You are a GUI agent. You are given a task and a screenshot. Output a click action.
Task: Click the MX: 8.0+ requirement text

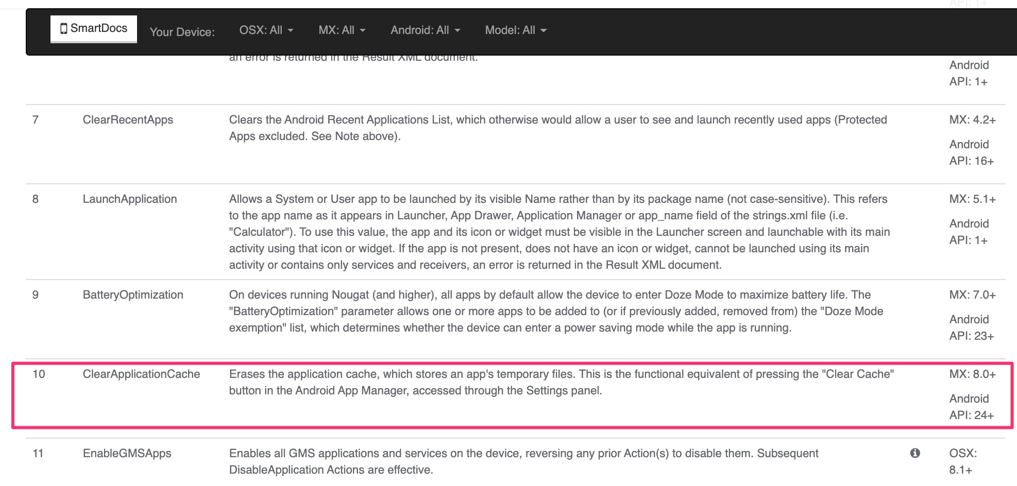pyautogui.click(x=972, y=374)
